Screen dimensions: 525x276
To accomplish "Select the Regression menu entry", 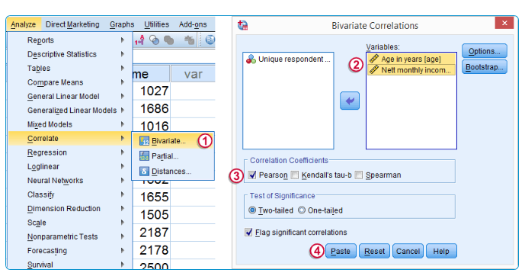I will pyautogui.click(x=69, y=152).
